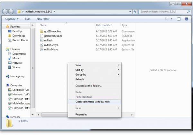Click the Recent Places icon
This screenshot has width=193, height=135.
click(10, 40)
